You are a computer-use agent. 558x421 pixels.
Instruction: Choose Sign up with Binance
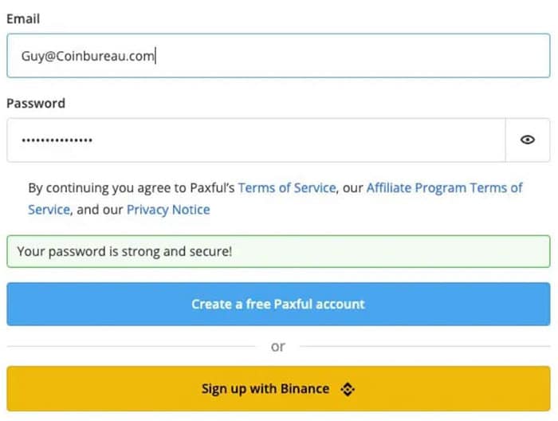pos(277,389)
